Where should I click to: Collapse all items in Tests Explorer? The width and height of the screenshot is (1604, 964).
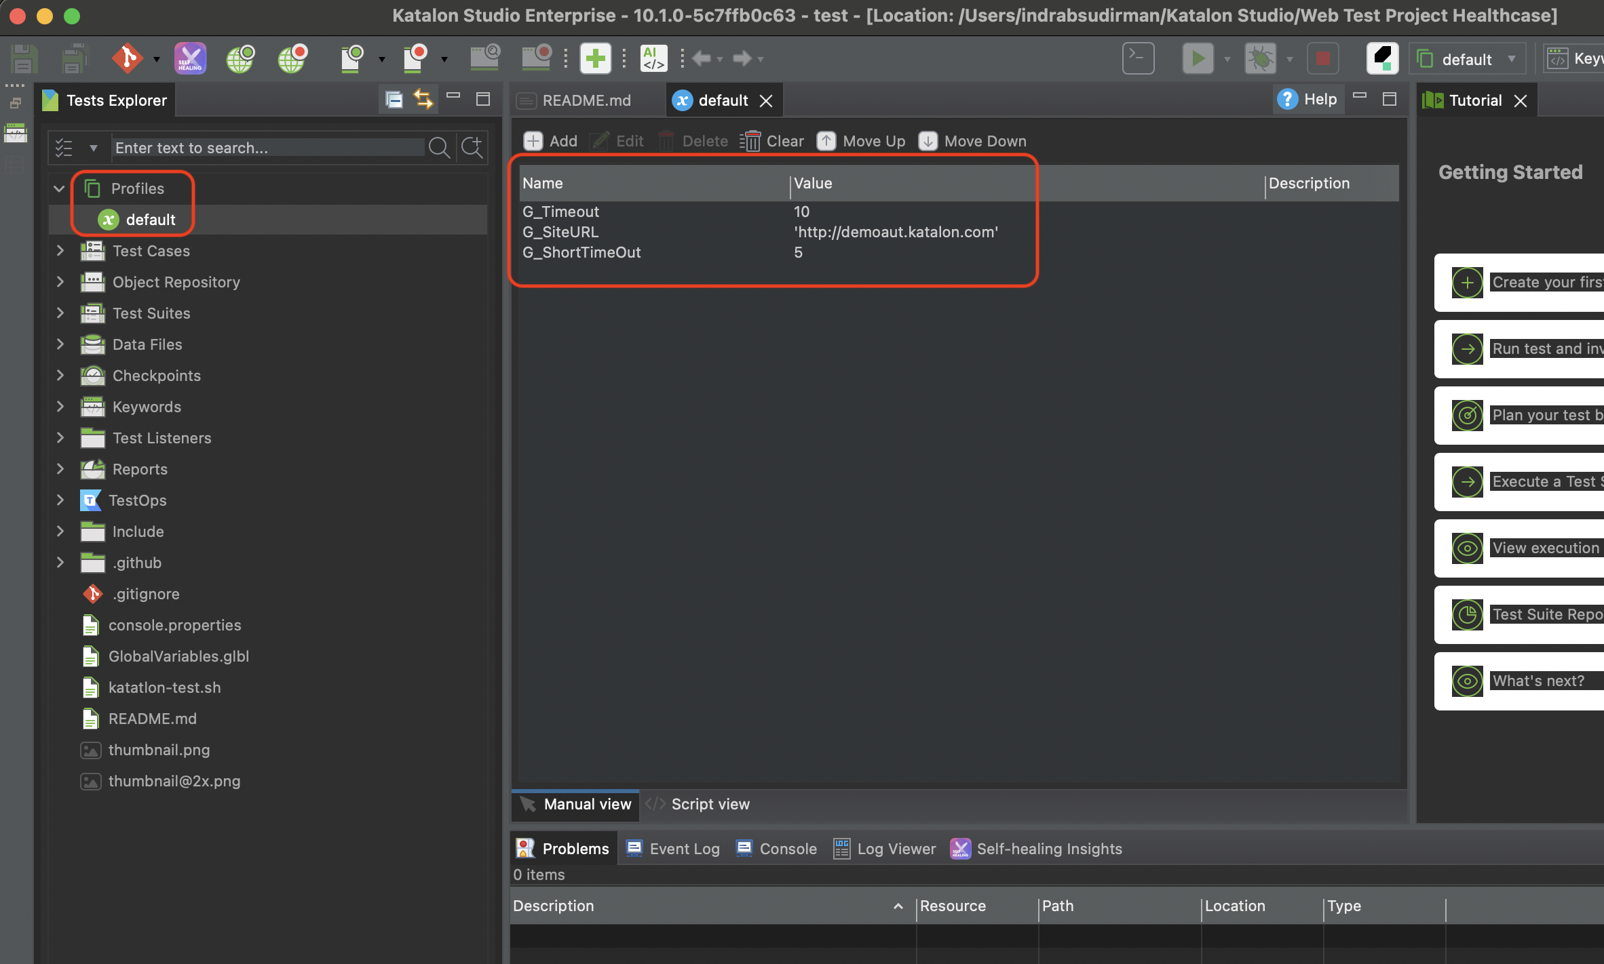(394, 100)
